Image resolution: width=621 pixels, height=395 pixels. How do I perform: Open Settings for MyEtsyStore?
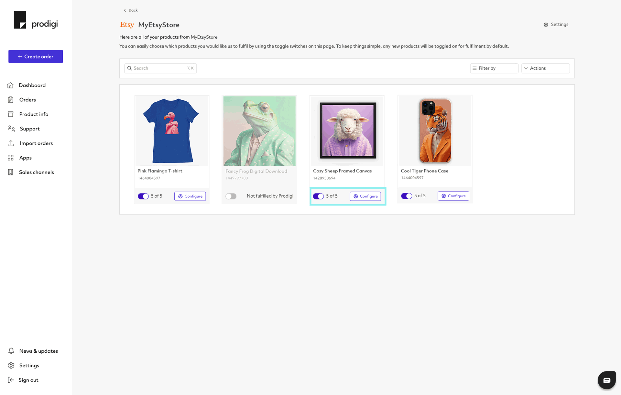tap(556, 25)
